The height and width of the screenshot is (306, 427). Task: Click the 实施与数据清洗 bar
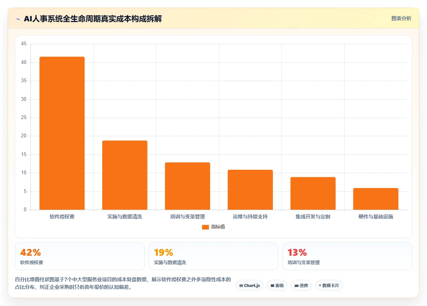point(125,175)
